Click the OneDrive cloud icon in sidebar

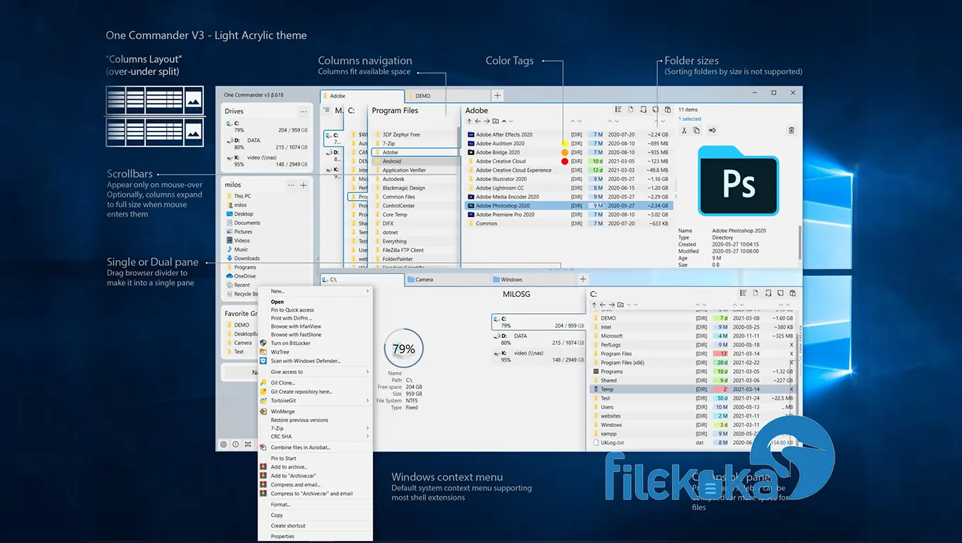point(230,276)
